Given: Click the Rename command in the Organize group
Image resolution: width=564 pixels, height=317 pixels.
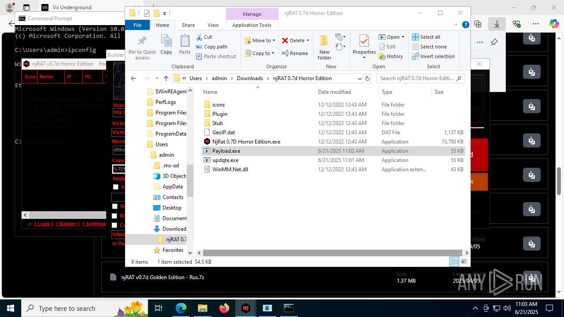Looking at the screenshot, I should click(295, 53).
